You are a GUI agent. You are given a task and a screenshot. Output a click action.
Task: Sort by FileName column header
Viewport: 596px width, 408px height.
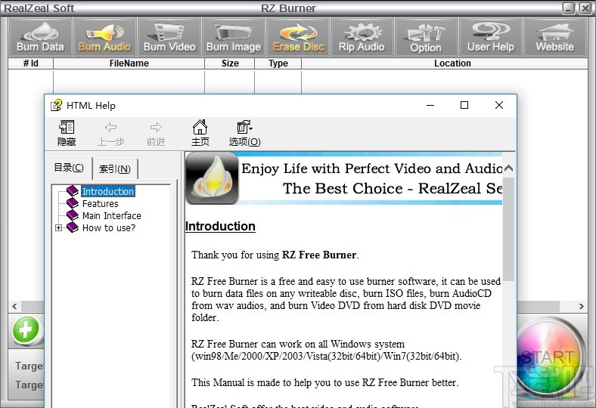pyautogui.click(x=129, y=63)
